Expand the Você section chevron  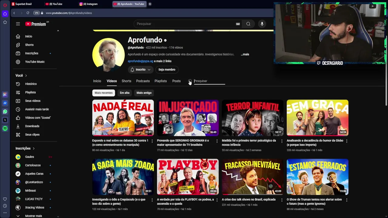click(26, 76)
